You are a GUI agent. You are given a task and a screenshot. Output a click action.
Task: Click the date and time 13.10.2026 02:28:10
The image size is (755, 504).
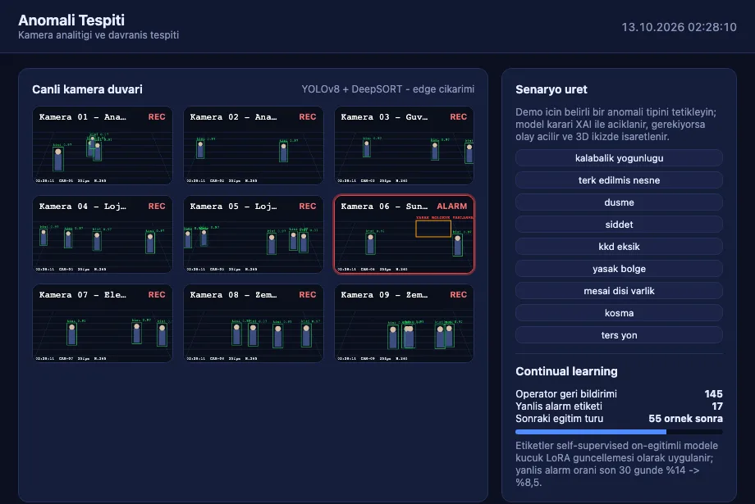point(679,27)
